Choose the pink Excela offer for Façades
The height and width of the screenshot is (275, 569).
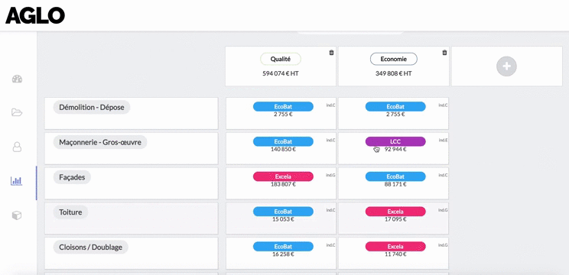[x=283, y=176]
